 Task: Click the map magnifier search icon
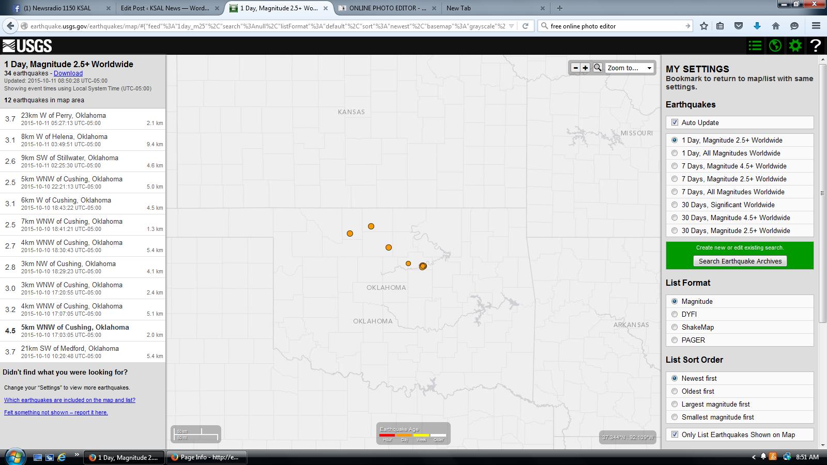pos(598,68)
